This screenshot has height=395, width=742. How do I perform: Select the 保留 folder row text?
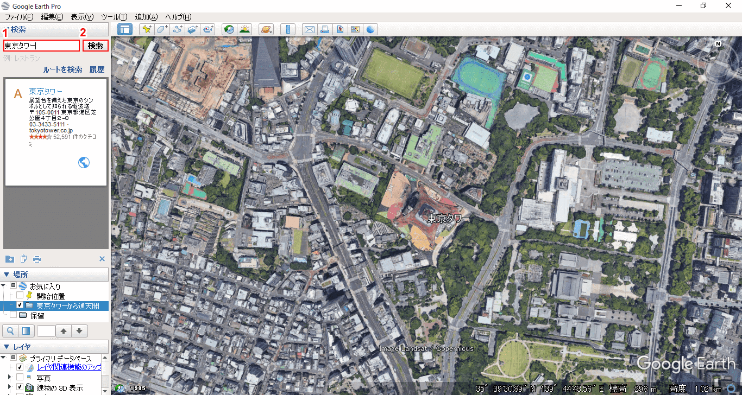coord(37,315)
